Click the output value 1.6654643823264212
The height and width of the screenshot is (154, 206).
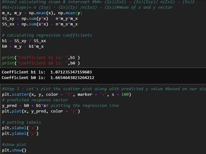coord(72,78)
